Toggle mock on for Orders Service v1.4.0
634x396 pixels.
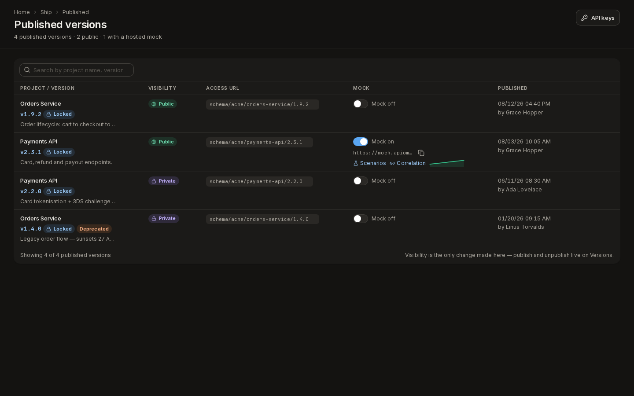[361, 219]
